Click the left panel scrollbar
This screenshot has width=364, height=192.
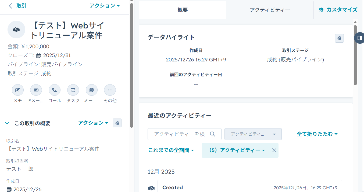132,65
